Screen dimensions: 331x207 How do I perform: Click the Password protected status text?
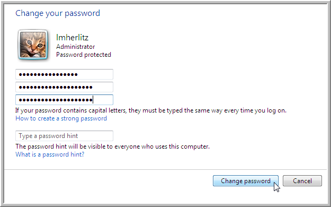coord(84,55)
